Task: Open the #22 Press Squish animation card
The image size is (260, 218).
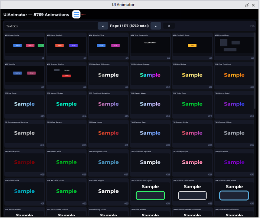Action: (x=66, y=46)
